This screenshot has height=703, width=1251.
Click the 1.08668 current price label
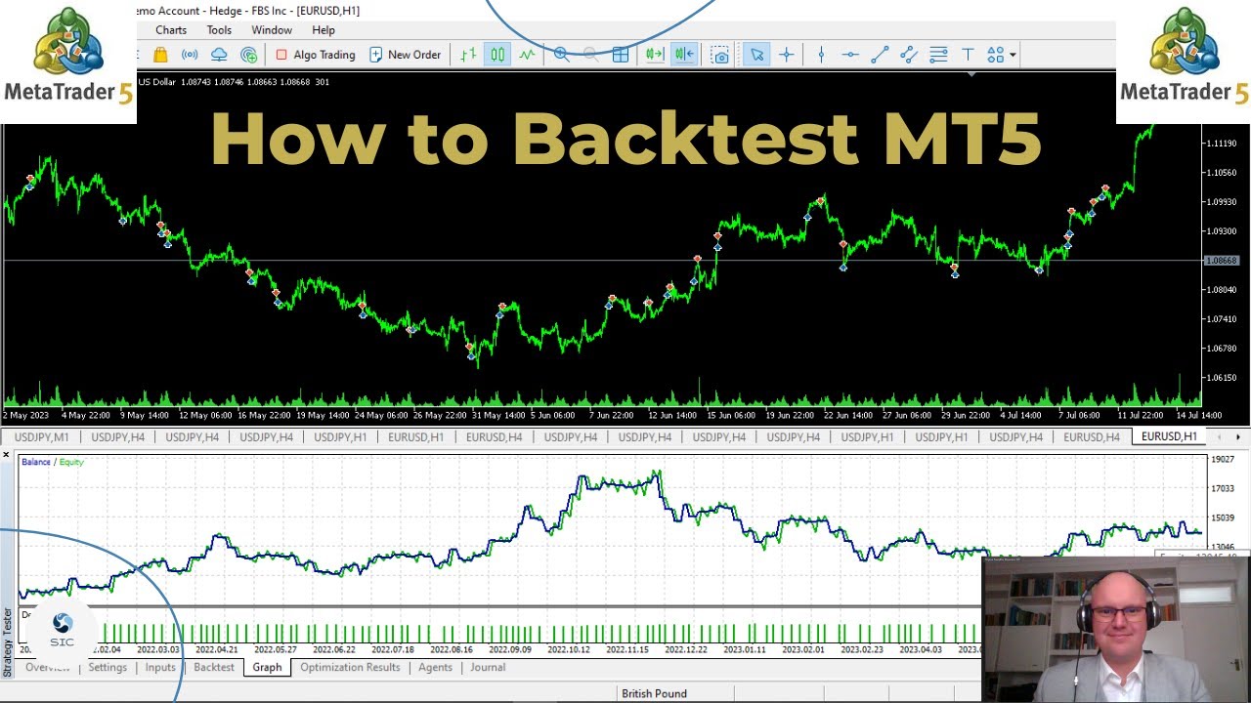tap(1222, 261)
